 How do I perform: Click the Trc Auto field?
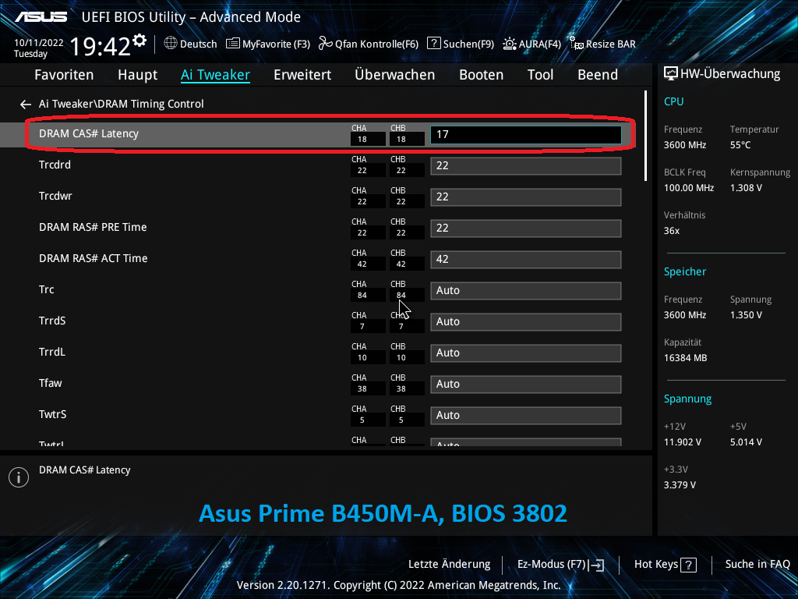click(526, 291)
